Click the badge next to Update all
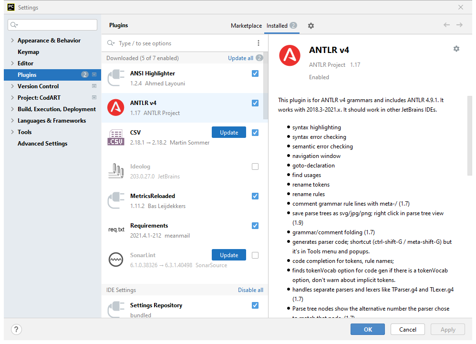Image resolution: width=476 pixels, height=344 pixels. pos(259,58)
